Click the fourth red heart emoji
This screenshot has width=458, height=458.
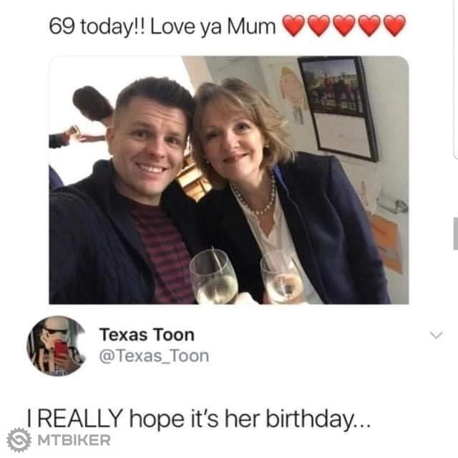click(x=369, y=26)
